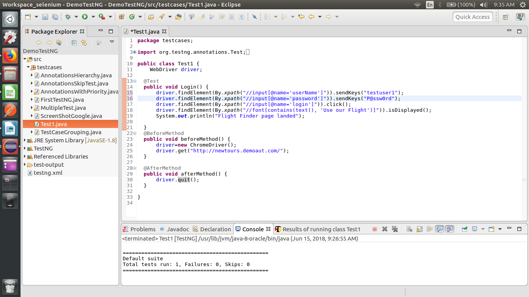The image size is (529, 297).
Task: Clear the Console output with the clear icon
Action: pos(410,229)
